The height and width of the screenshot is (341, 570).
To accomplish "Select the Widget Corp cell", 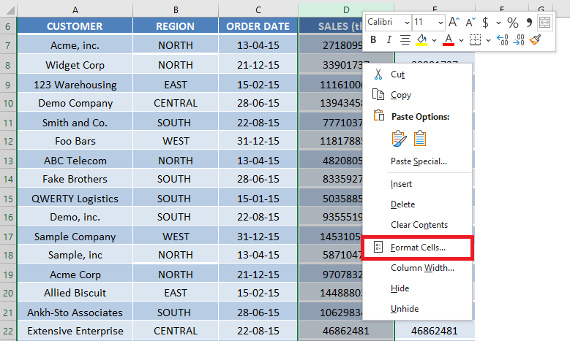I will [75, 65].
